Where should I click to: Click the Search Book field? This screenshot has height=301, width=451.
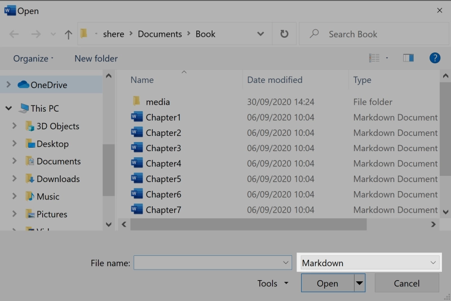372,34
